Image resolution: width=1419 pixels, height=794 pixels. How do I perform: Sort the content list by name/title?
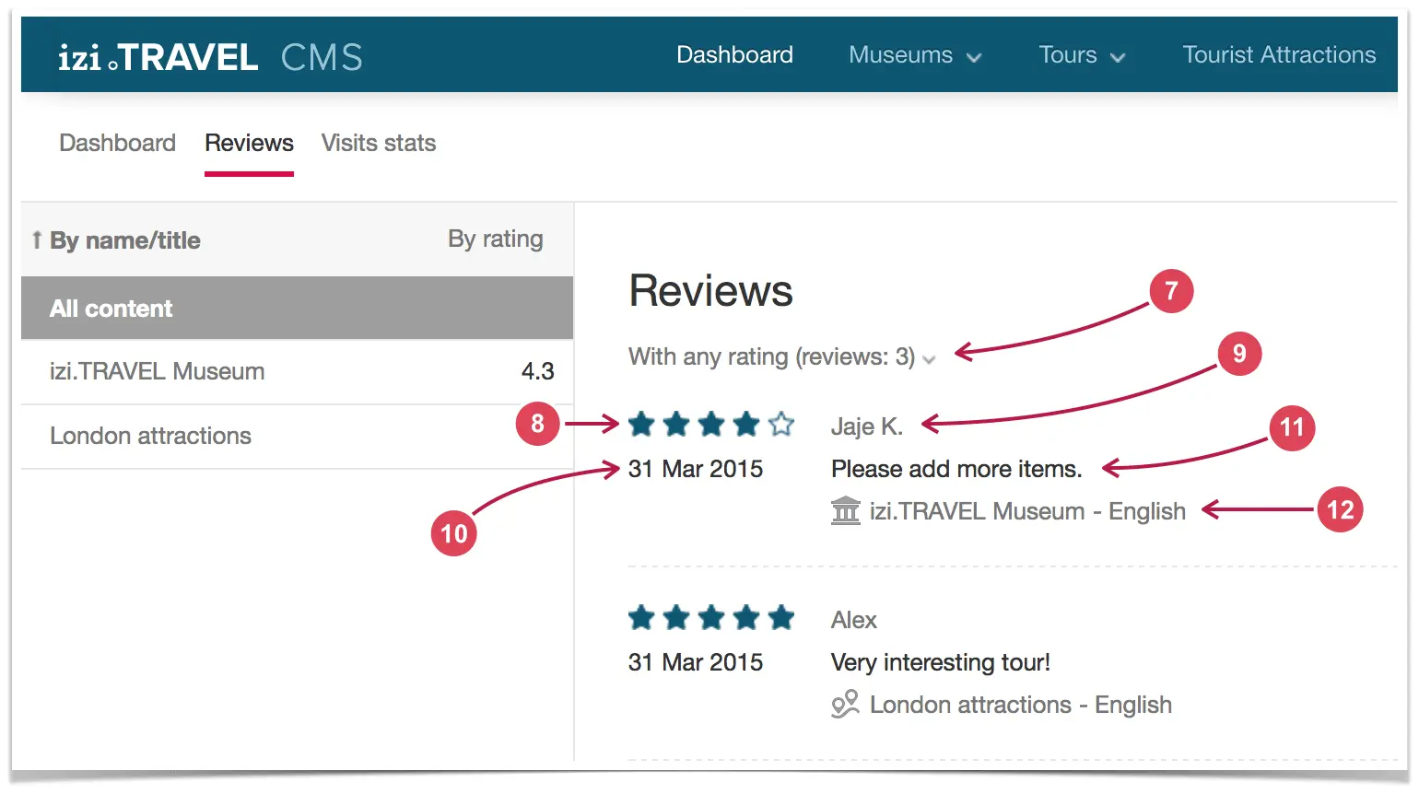pyautogui.click(x=124, y=240)
